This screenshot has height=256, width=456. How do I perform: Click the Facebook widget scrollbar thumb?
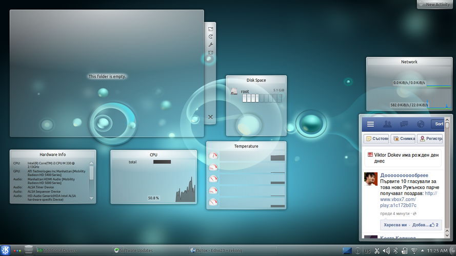pyautogui.click(x=447, y=125)
